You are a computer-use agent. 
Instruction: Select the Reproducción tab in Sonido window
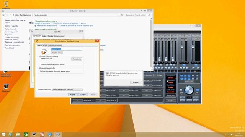tap(37, 36)
